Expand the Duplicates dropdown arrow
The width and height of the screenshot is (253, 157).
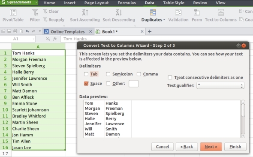click(x=164, y=20)
